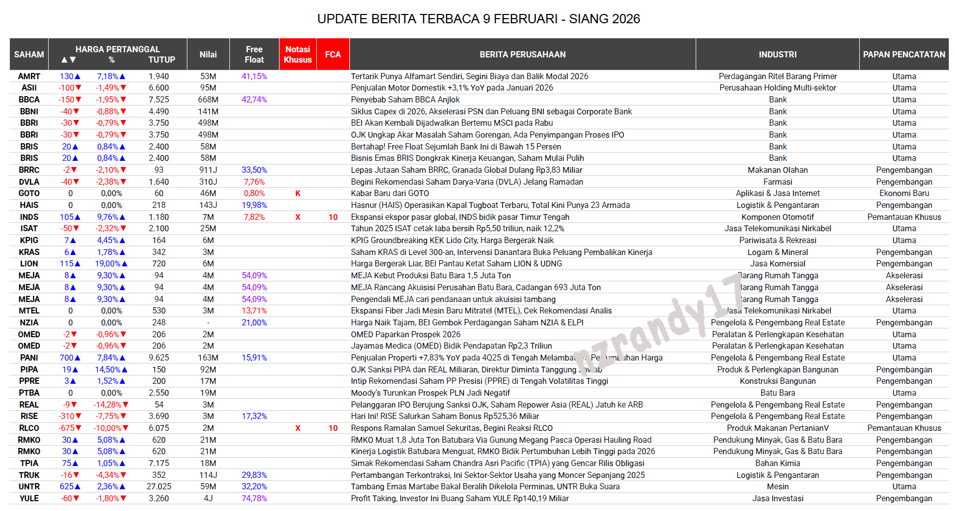This screenshot has width=955, height=511.
Task: Click the PANI ticker cell
Action: pos(29,358)
